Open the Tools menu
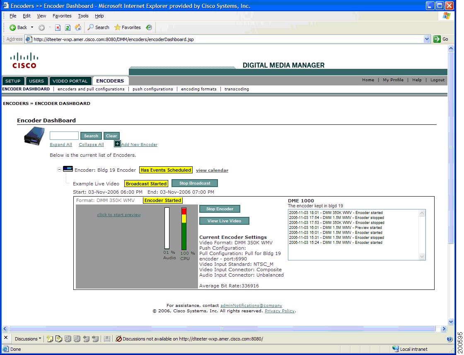 coord(83,16)
